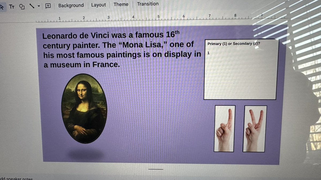The height and width of the screenshot is (180, 321).
Task: Open the shape insertion tool
Action: click(22, 7)
